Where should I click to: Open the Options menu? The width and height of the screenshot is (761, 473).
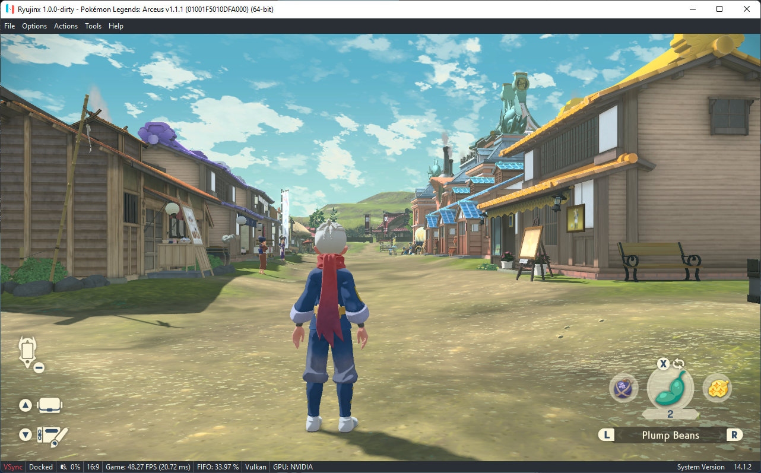(x=34, y=26)
